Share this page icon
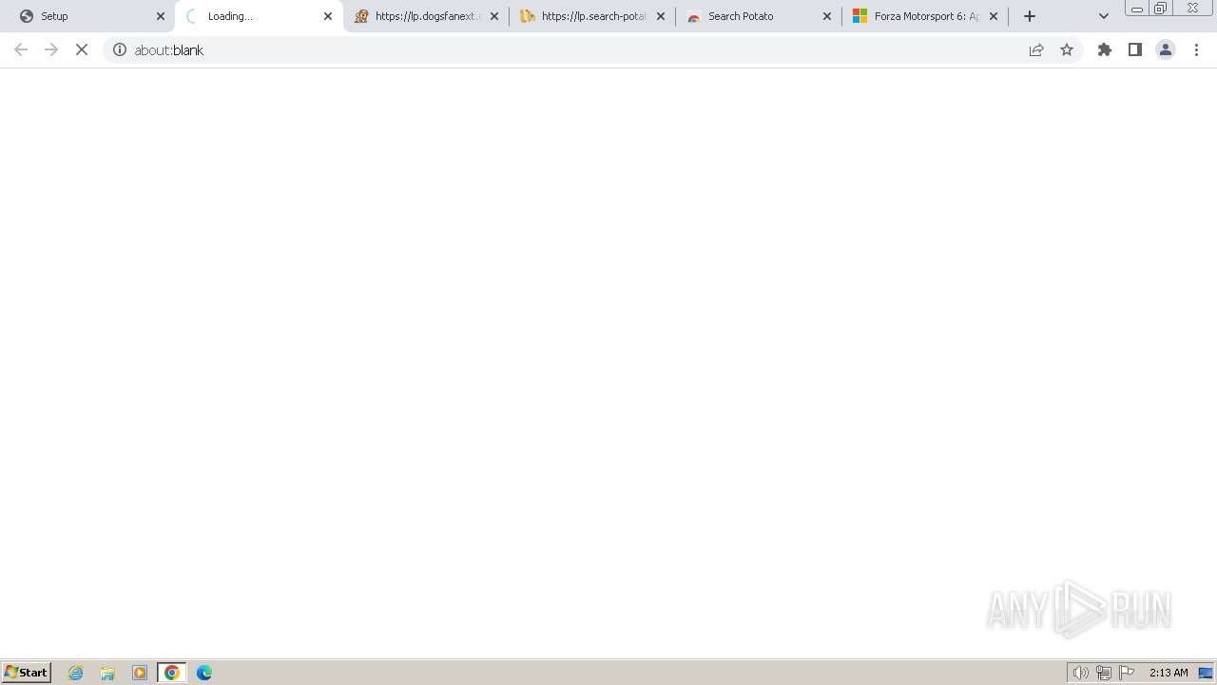 coord(1036,49)
